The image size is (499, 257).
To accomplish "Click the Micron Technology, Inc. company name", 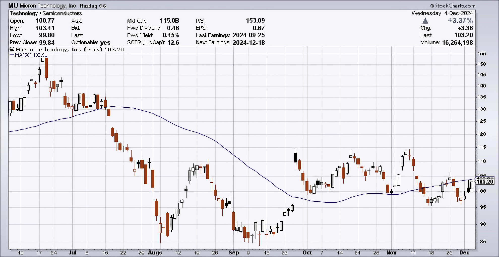I will point(49,6).
